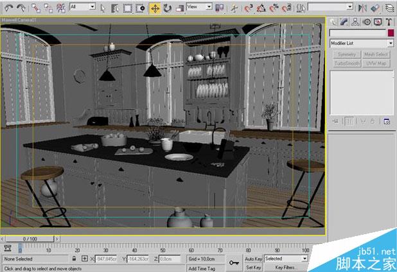Screen dimensions: 397x272
Task: Click the Undo arrow icon
Action: tap(9, 8)
